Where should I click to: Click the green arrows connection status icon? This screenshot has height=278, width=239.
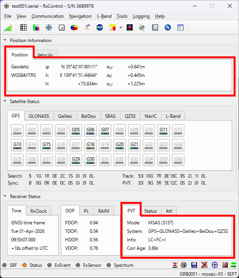tap(234, 265)
